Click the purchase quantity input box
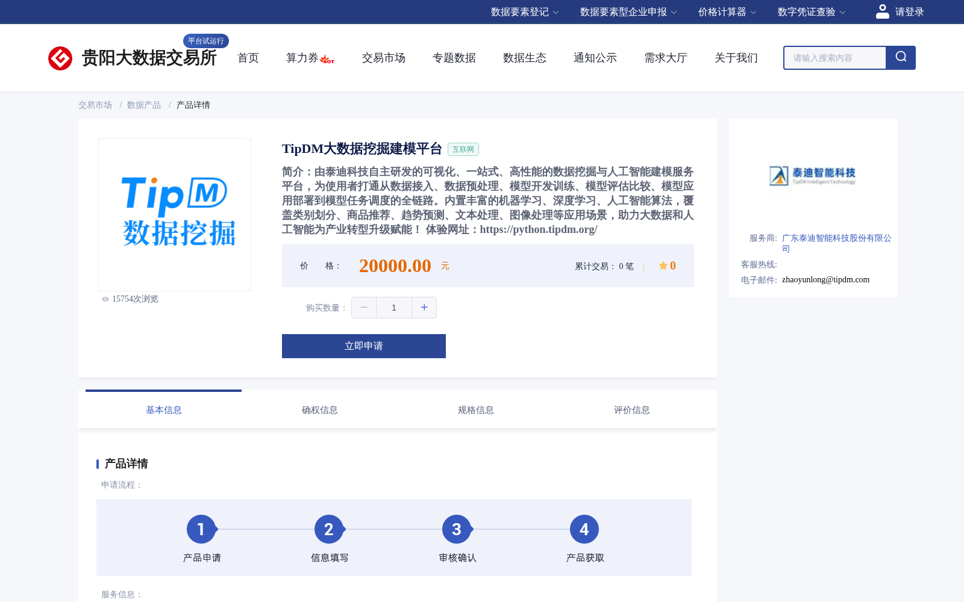964x602 pixels. [394, 308]
